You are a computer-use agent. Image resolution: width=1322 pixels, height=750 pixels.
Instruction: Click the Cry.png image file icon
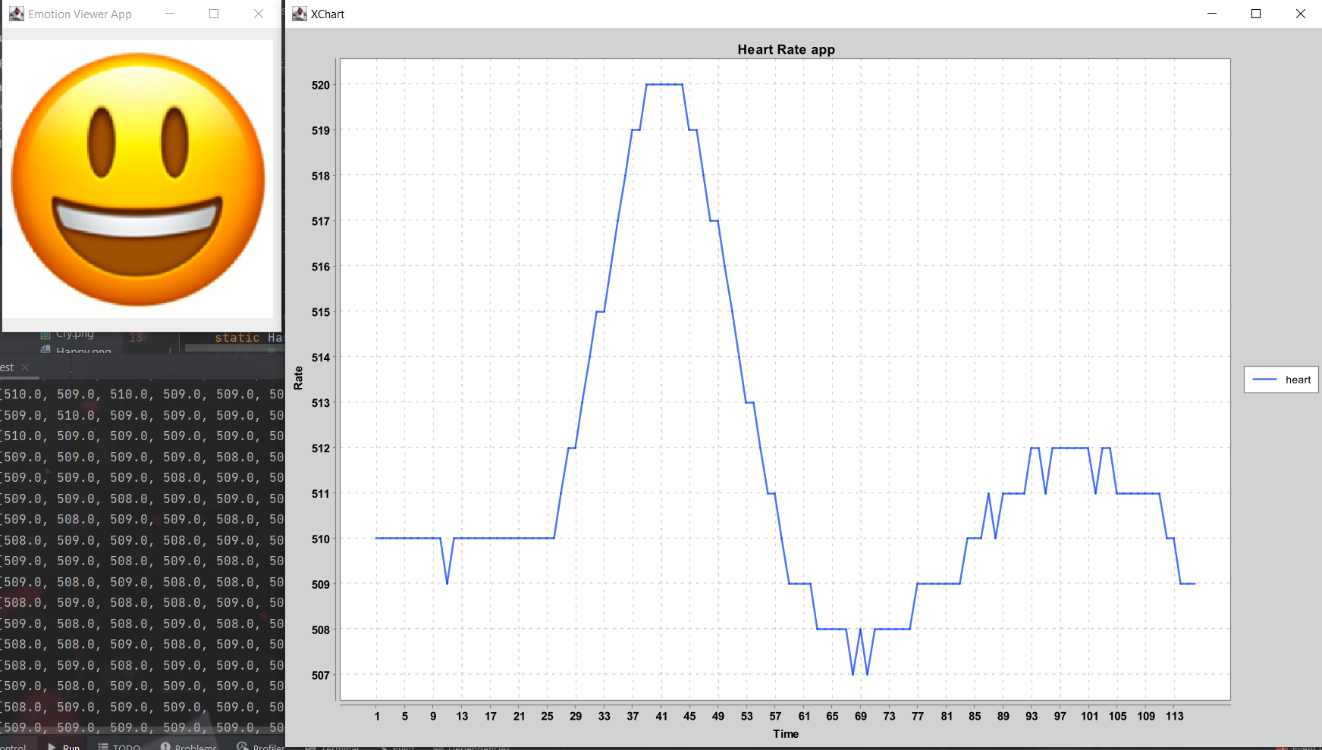(x=46, y=334)
